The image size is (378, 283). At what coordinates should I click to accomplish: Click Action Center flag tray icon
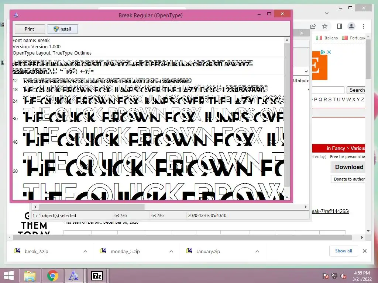326,276
